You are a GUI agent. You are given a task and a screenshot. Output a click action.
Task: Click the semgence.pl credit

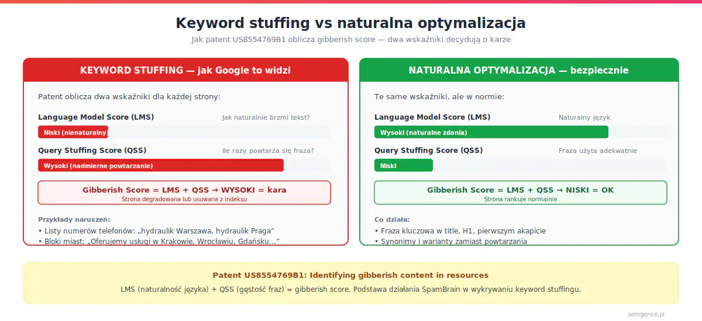646,314
